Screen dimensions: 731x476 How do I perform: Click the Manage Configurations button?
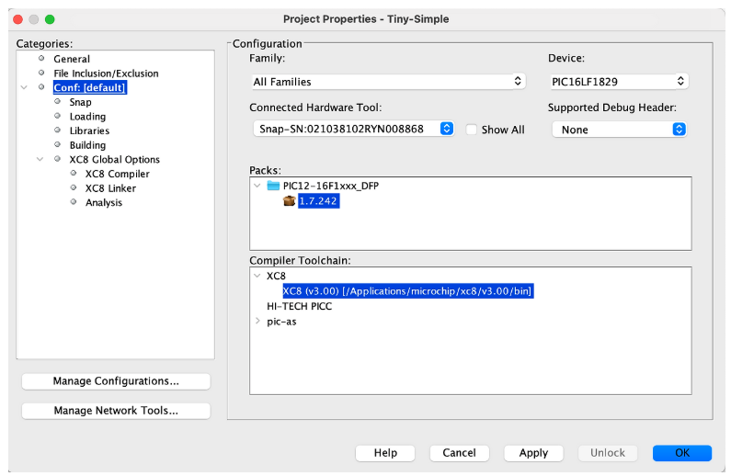coord(116,381)
